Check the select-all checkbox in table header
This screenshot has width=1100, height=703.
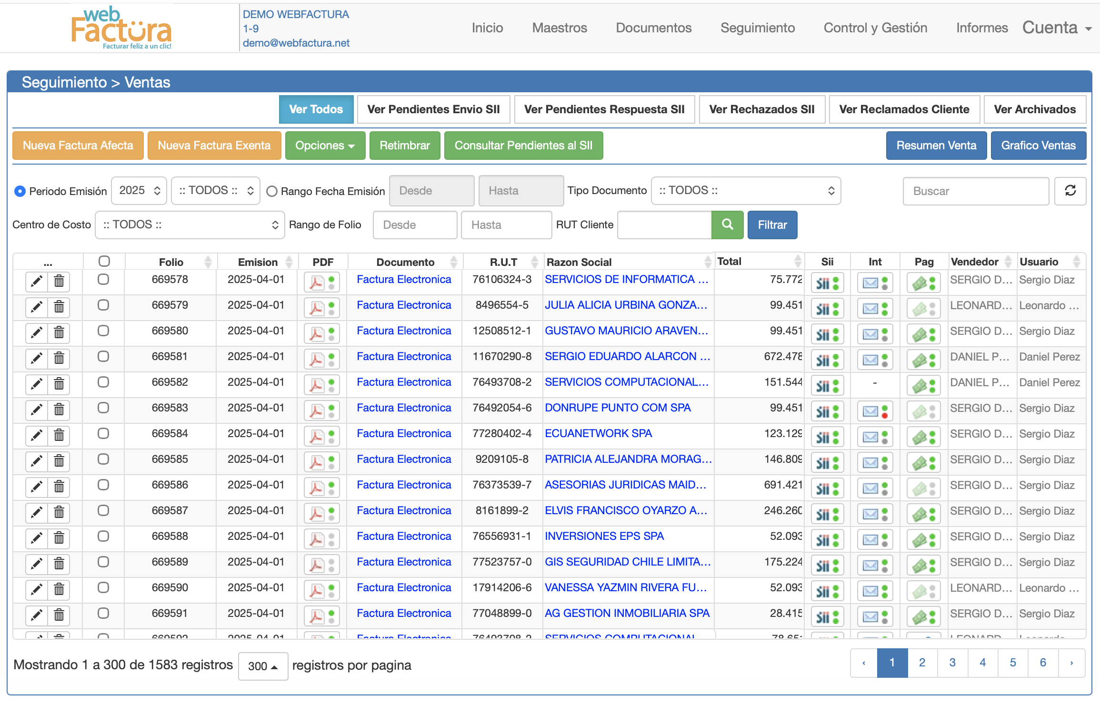tap(104, 261)
